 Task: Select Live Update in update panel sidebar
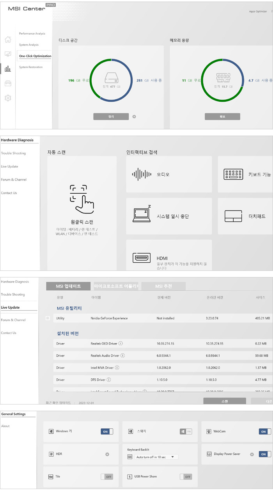pyautogui.click(x=10, y=307)
